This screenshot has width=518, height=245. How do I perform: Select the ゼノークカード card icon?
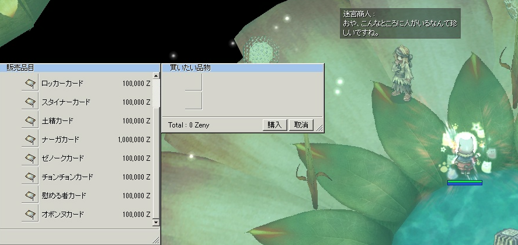(30, 158)
